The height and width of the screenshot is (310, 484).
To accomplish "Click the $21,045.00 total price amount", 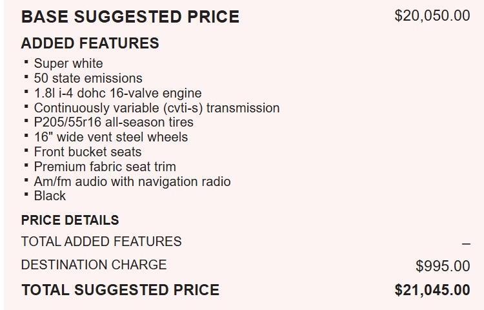I will click(x=432, y=290).
